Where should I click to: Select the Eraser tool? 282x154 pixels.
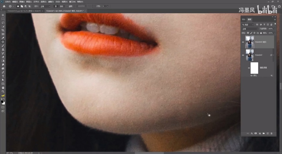[3, 57]
